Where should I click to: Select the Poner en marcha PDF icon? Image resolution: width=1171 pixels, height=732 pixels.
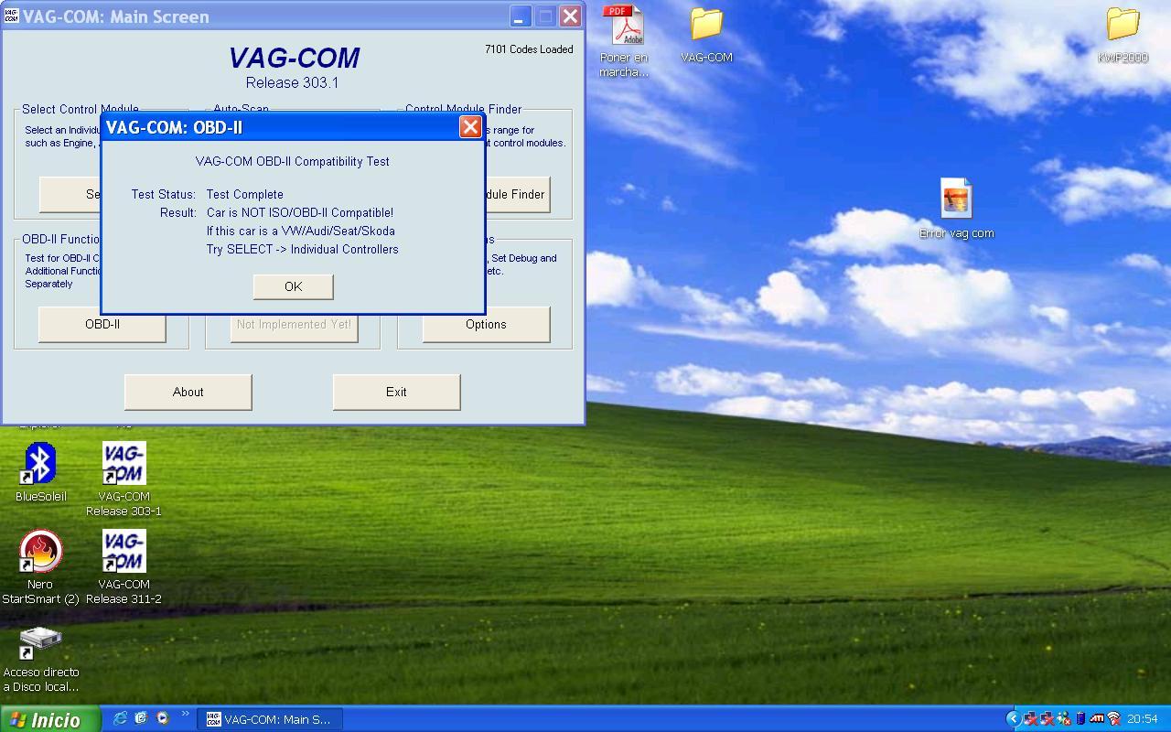pyautogui.click(x=624, y=41)
